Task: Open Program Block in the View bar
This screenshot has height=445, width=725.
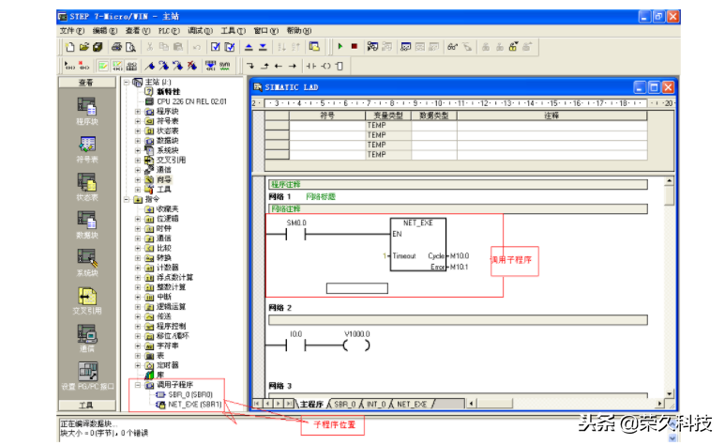Action: pyautogui.click(x=87, y=111)
